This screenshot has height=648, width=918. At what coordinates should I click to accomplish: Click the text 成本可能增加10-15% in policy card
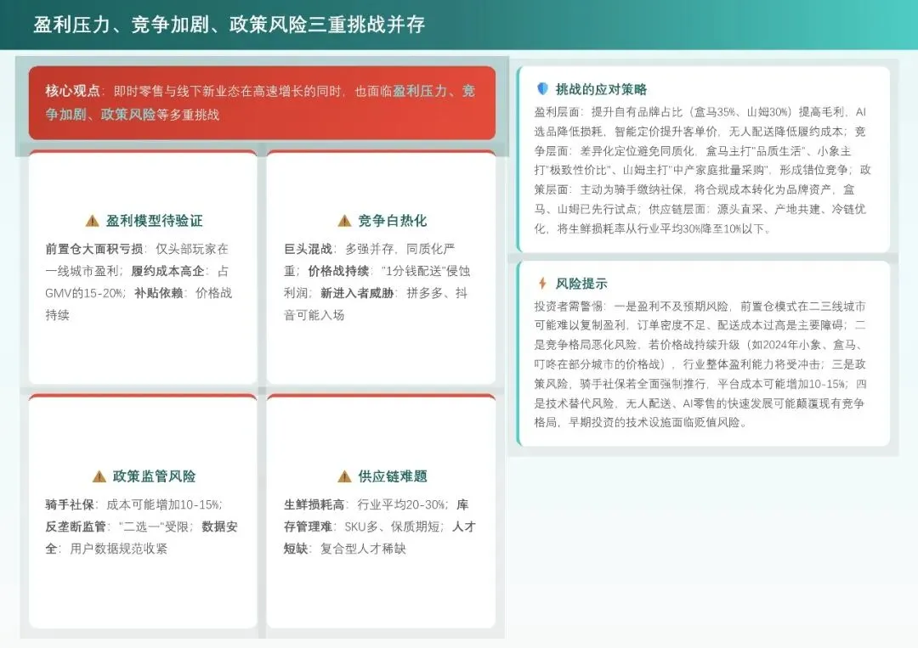[x=164, y=504]
